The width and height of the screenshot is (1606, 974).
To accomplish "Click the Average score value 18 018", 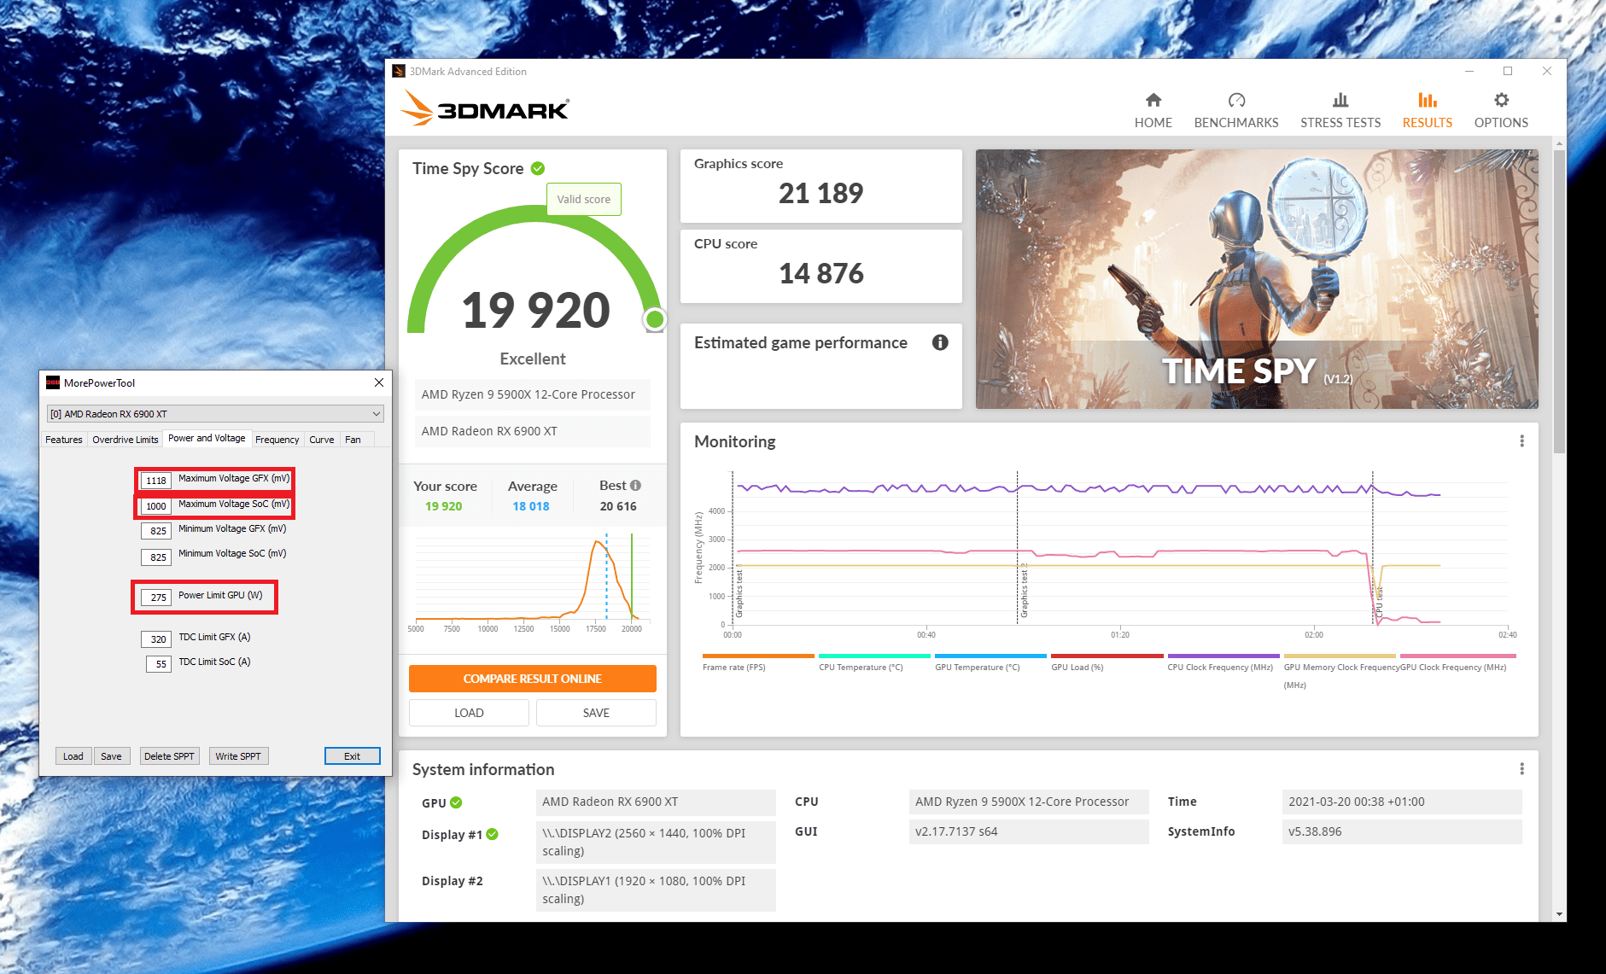I will [531, 506].
